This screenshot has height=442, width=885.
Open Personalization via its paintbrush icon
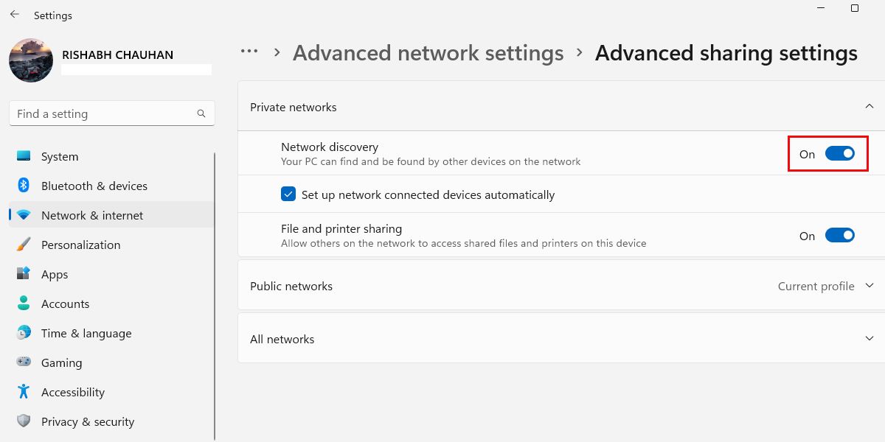coord(22,245)
